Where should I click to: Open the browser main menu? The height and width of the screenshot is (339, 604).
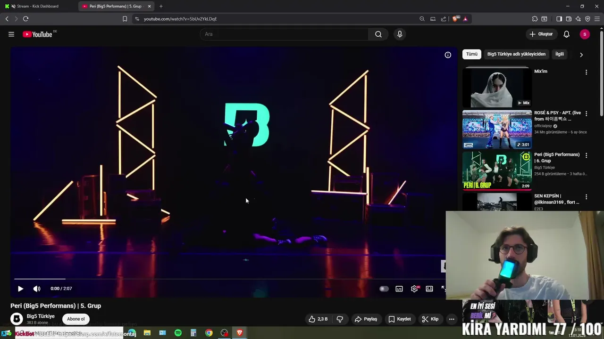coord(597,19)
